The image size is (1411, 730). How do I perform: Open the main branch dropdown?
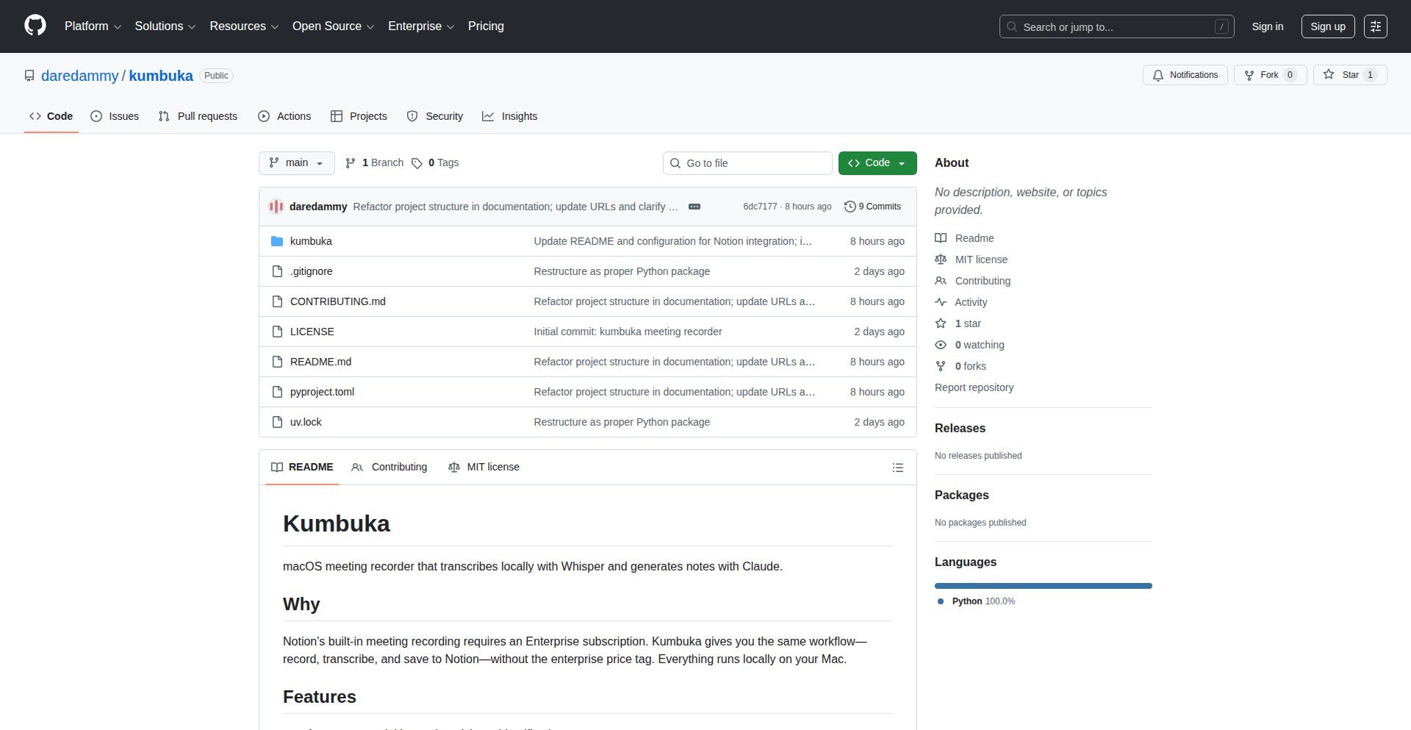(x=296, y=163)
